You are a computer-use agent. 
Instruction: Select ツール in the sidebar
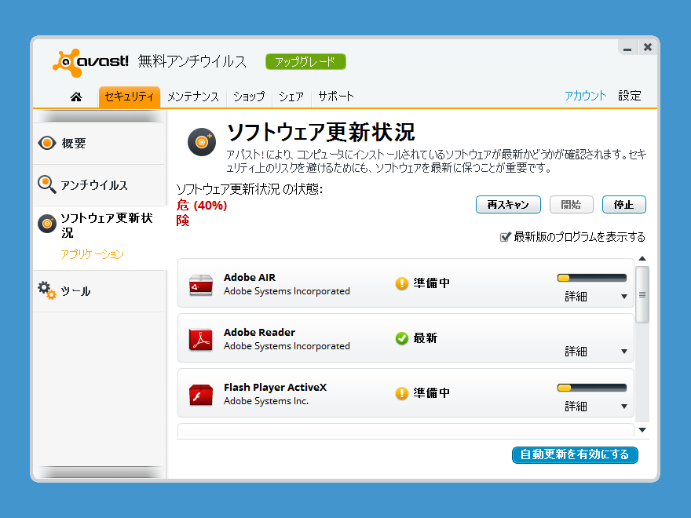click(75, 291)
